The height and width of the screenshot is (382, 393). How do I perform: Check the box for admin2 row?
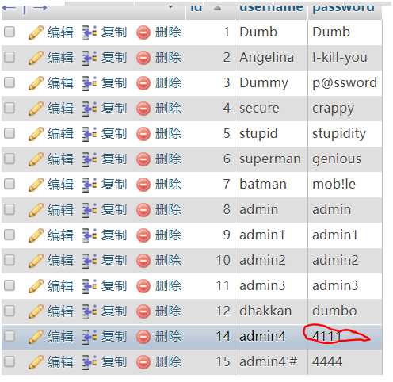tap(10, 261)
